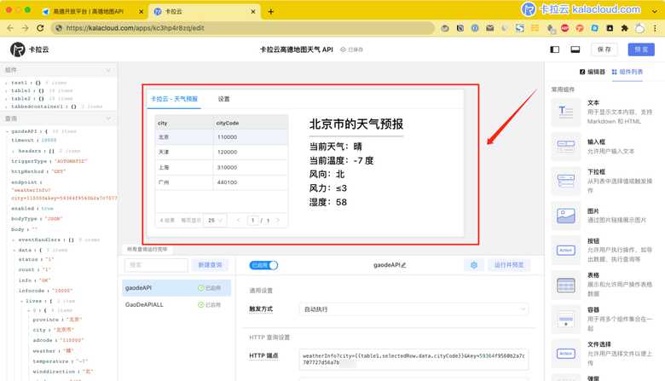Image resolution: width=665 pixels, height=381 pixels.
Task: Select the table row with cityCode 440100
Action: pyautogui.click(x=222, y=182)
